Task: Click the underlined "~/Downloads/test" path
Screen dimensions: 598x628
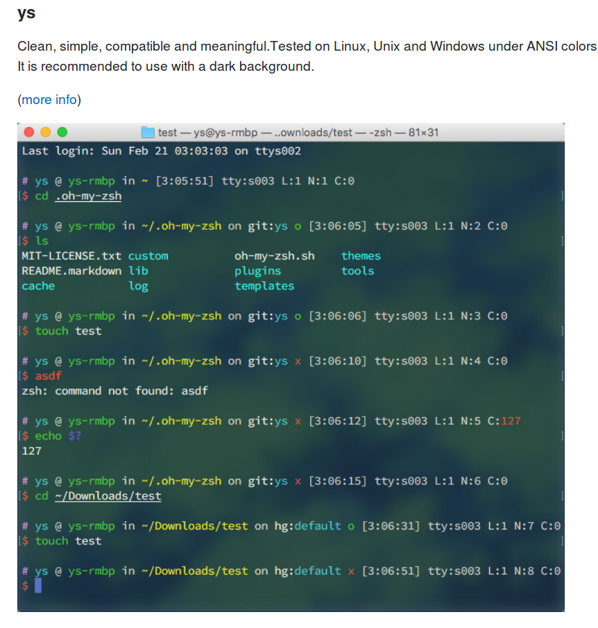Action: 108,496
